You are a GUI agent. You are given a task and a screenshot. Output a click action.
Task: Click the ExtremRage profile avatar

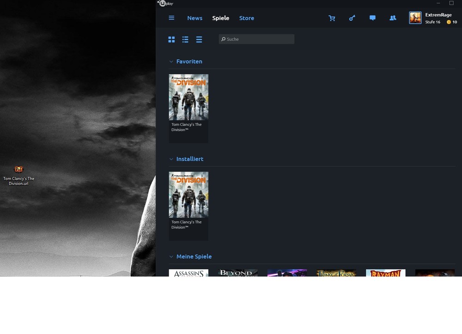click(x=415, y=18)
